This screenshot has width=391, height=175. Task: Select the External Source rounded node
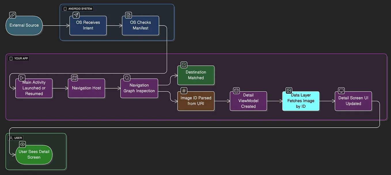tap(24, 25)
